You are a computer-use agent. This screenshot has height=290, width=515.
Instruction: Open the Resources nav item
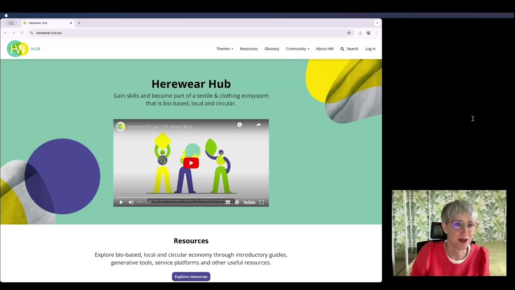(249, 49)
